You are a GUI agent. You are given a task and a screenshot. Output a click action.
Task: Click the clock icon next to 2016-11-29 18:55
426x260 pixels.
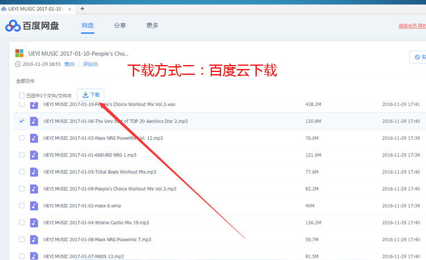point(18,64)
